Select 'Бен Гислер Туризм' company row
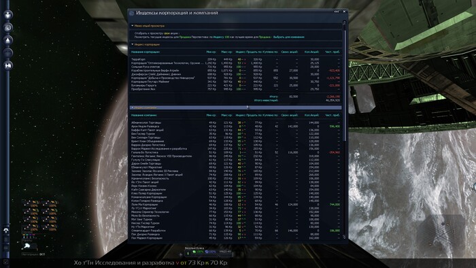 point(236,134)
